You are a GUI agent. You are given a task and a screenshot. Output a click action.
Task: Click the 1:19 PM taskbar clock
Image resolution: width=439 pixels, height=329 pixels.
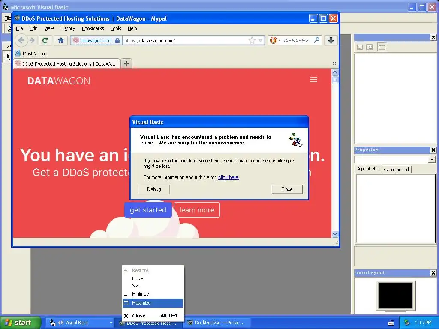click(x=423, y=323)
